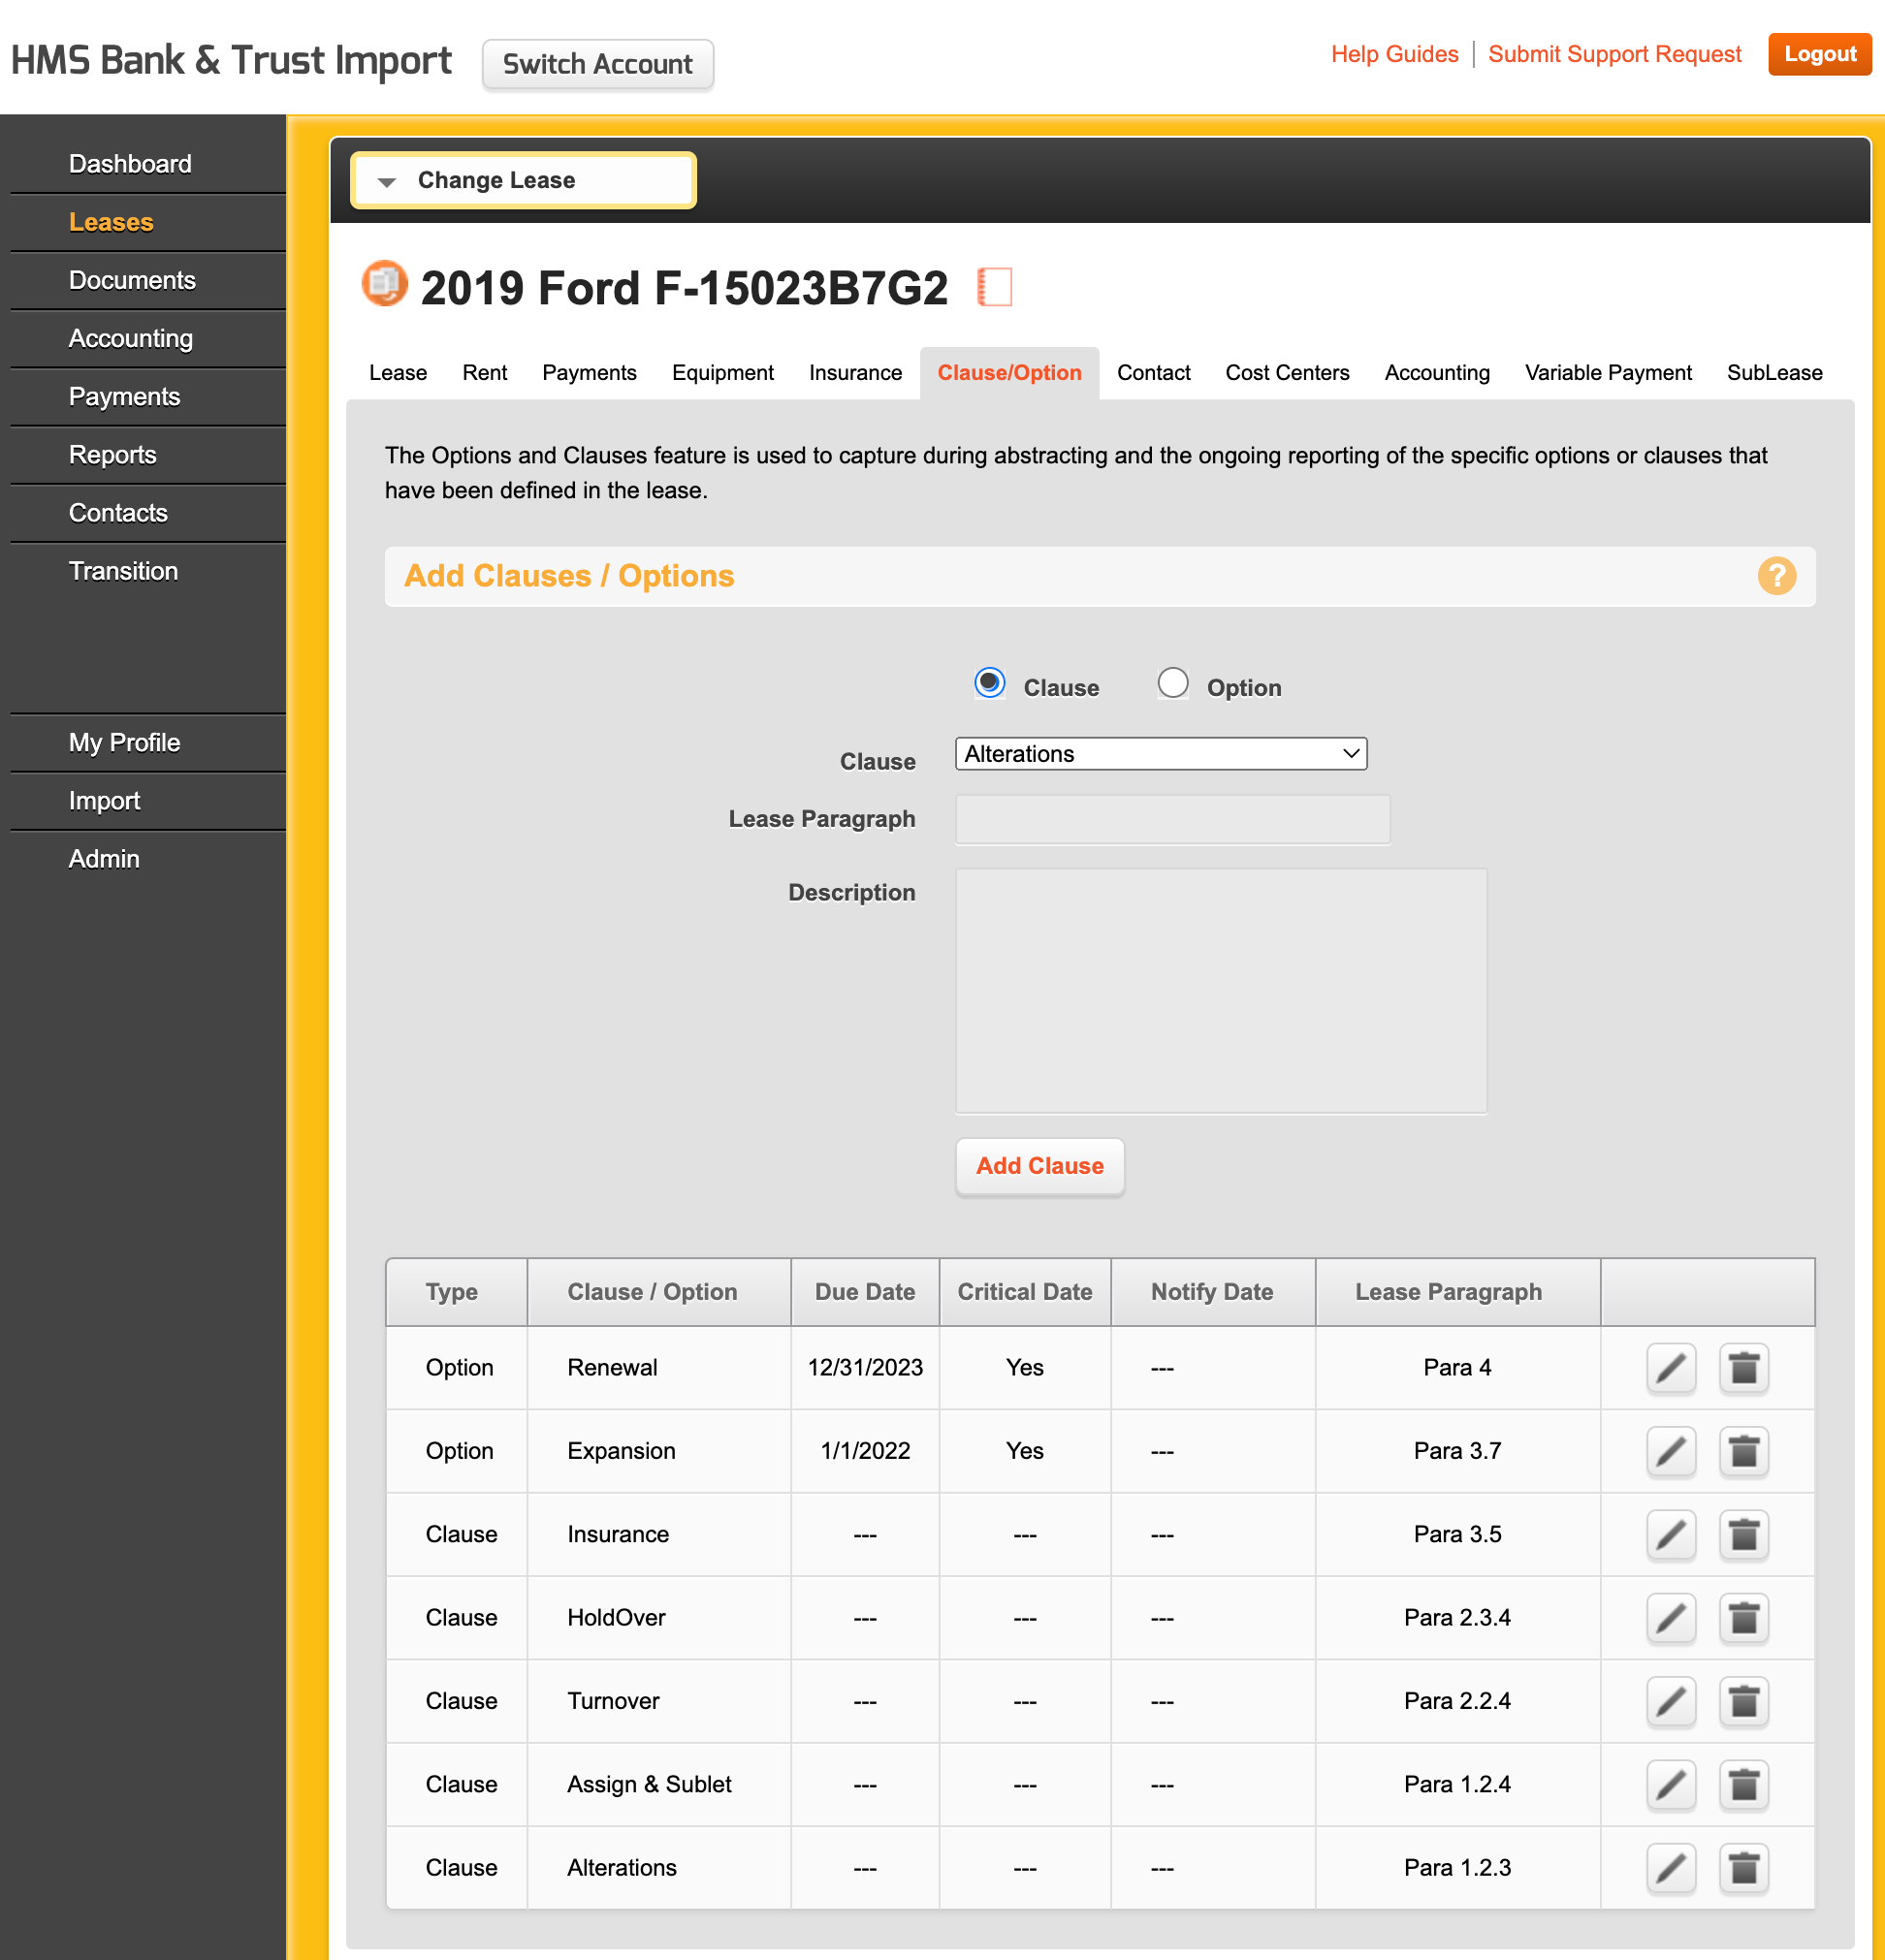Open the Variable Payment tab
Viewport: 1885px width, 1960px height.
click(x=1607, y=373)
